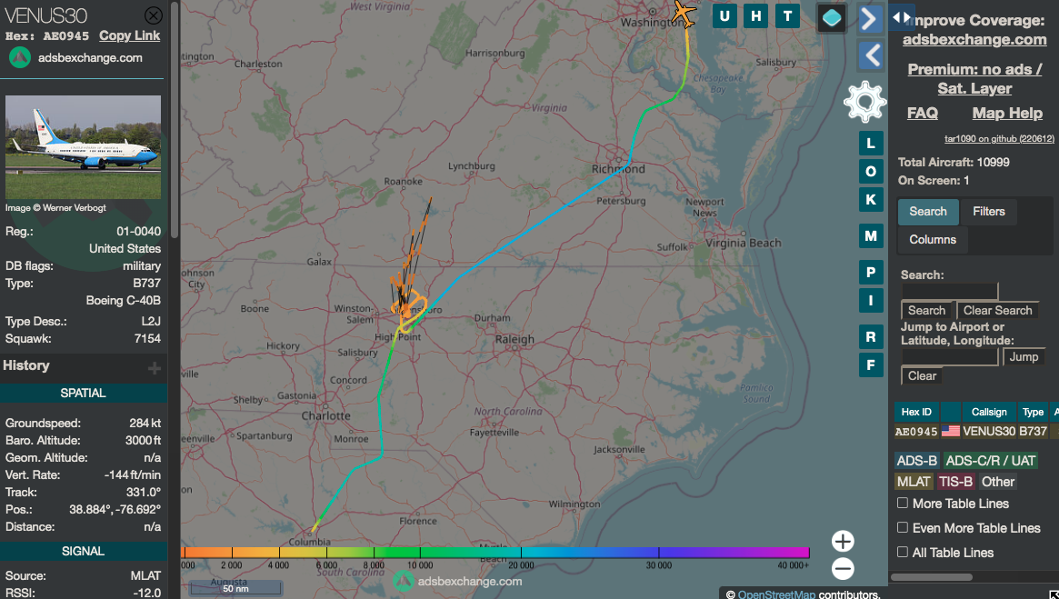Expand History section with plus icon
The width and height of the screenshot is (1059, 599).
point(155,367)
